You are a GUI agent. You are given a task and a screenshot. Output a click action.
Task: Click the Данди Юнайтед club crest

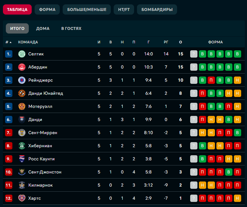pyautogui.click(x=22, y=93)
